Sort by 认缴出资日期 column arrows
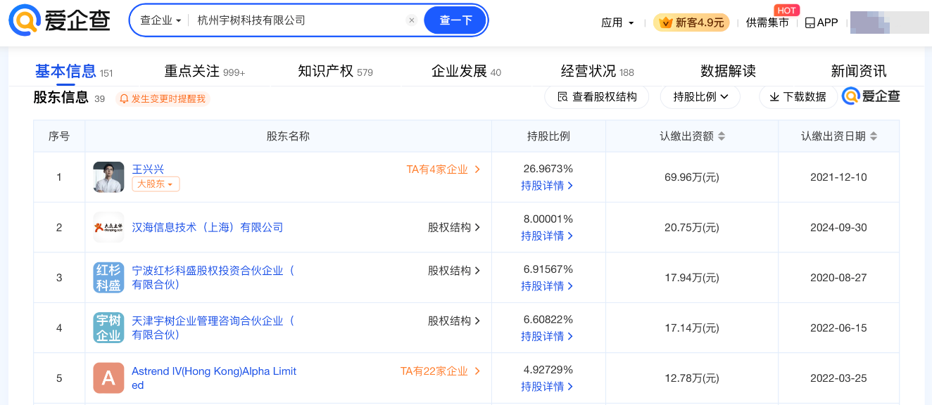 click(874, 136)
